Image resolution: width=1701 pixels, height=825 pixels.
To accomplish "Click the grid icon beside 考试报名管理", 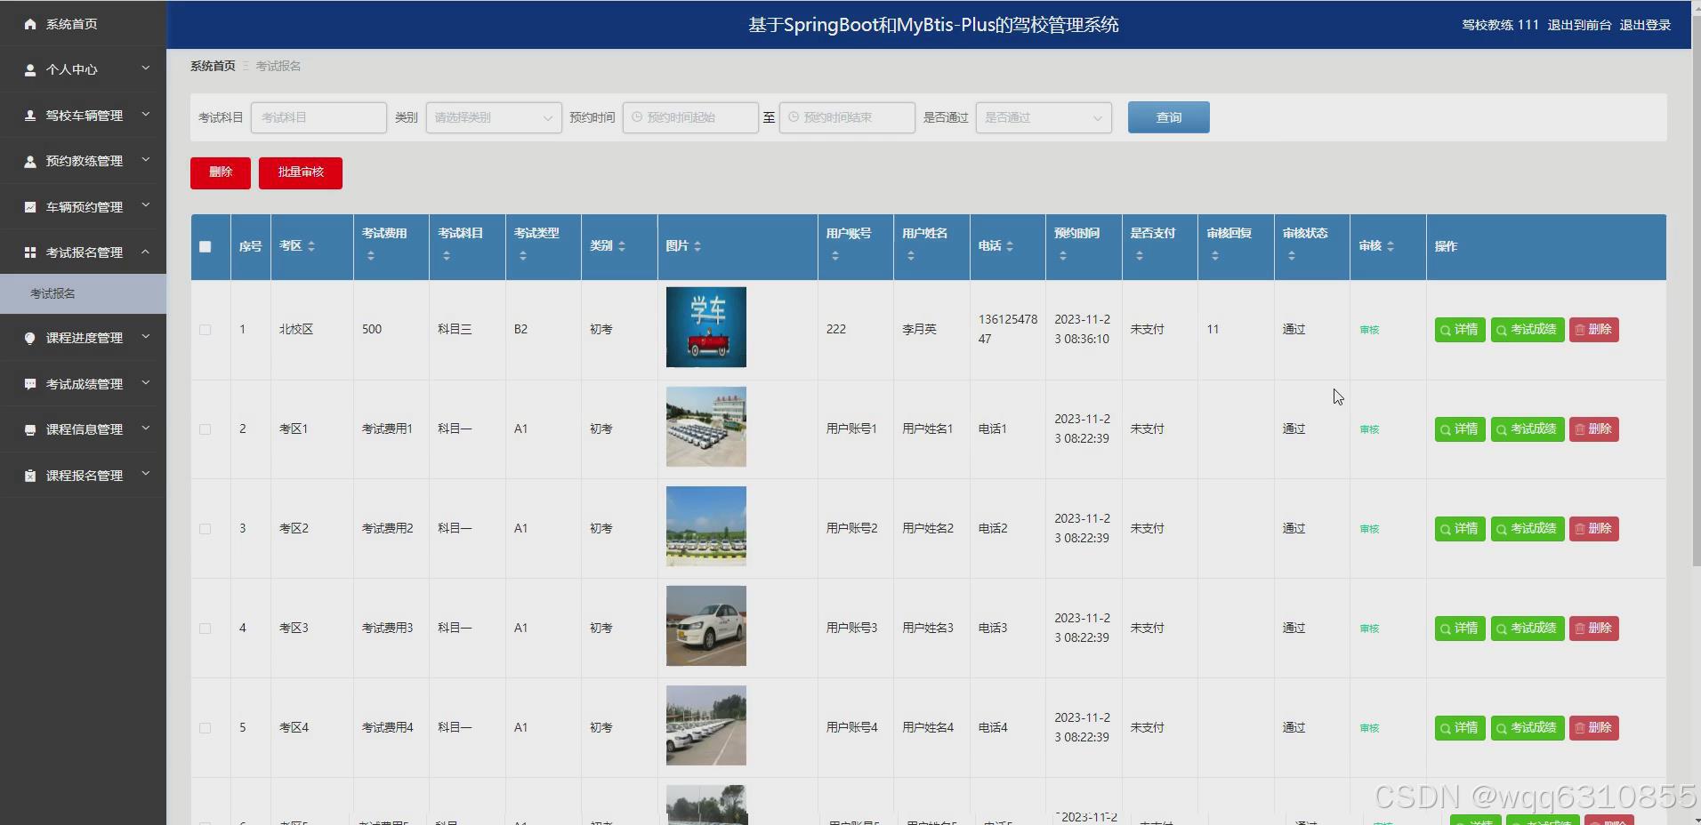I will click(x=30, y=252).
